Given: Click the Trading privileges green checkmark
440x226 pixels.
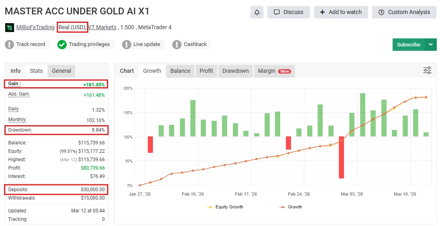Looking at the screenshot, I should (62, 44).
